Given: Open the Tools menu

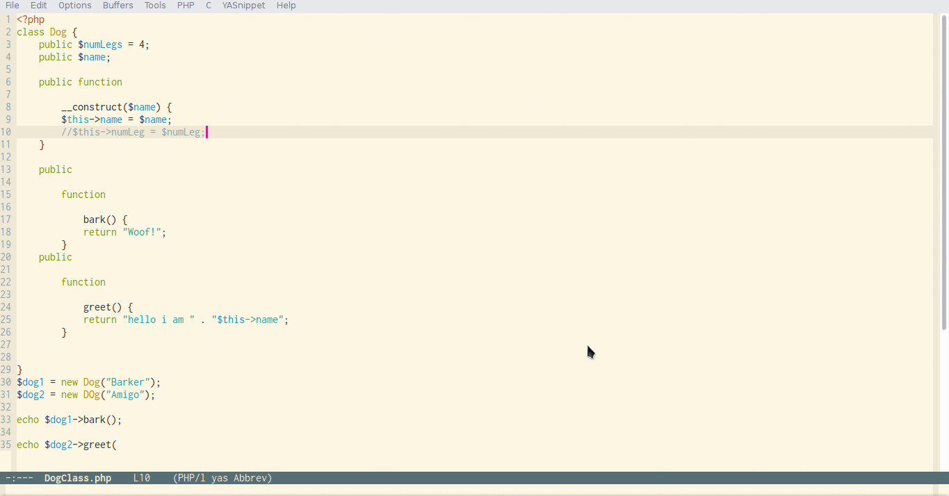Looking at the screenshot, I should pyautogui.click(x=155, y=6).
